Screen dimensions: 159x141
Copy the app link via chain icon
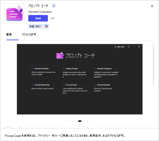pyautogui.click(x=53, y=18)
